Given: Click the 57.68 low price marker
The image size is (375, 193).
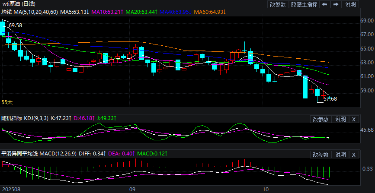Looking at the screenshot, I should click(x=330, y=99).
